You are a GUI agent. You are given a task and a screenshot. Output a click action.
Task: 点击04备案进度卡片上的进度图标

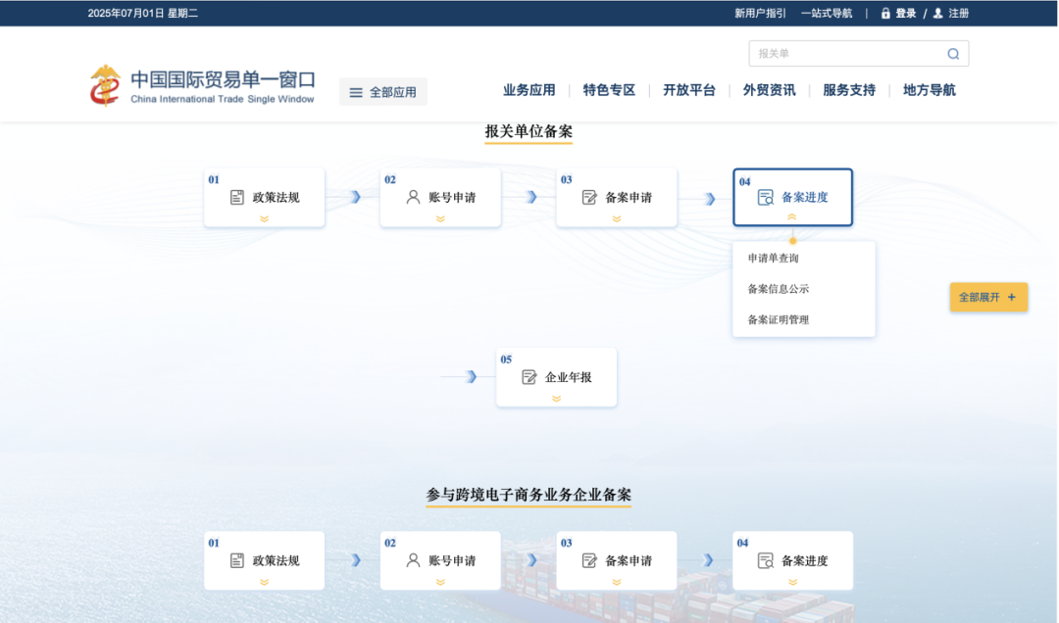(765, 197)
